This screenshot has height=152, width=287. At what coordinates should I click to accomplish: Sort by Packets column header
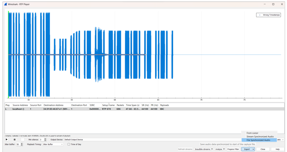[x=120, y=105]
